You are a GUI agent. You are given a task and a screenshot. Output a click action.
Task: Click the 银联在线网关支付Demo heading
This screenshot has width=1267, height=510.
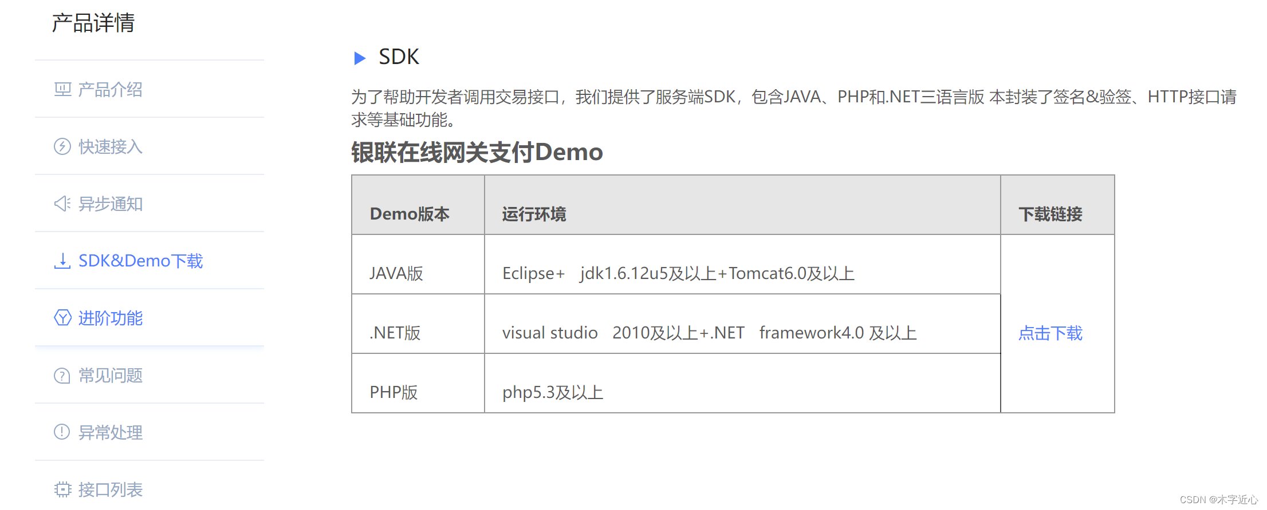click(477, 152)
